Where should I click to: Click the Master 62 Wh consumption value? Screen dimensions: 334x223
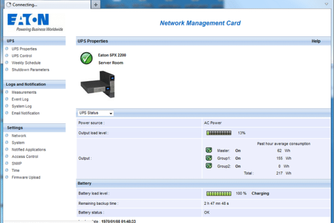pos(284,150)
